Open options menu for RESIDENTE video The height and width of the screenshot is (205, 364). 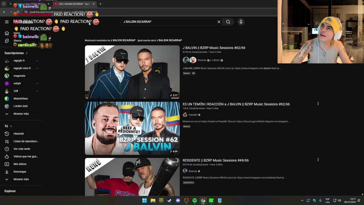point(318,160)
